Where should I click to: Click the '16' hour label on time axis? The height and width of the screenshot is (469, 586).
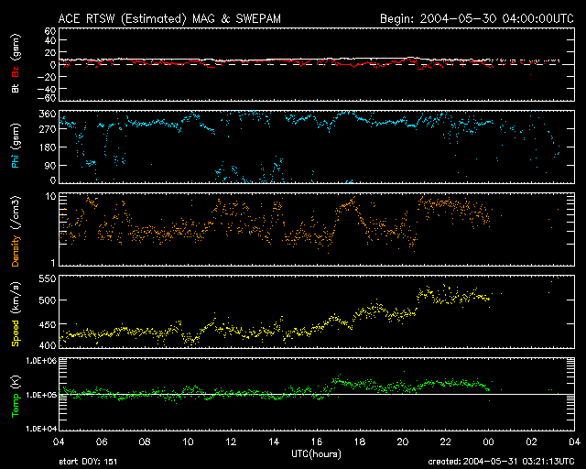click(317, 442)
